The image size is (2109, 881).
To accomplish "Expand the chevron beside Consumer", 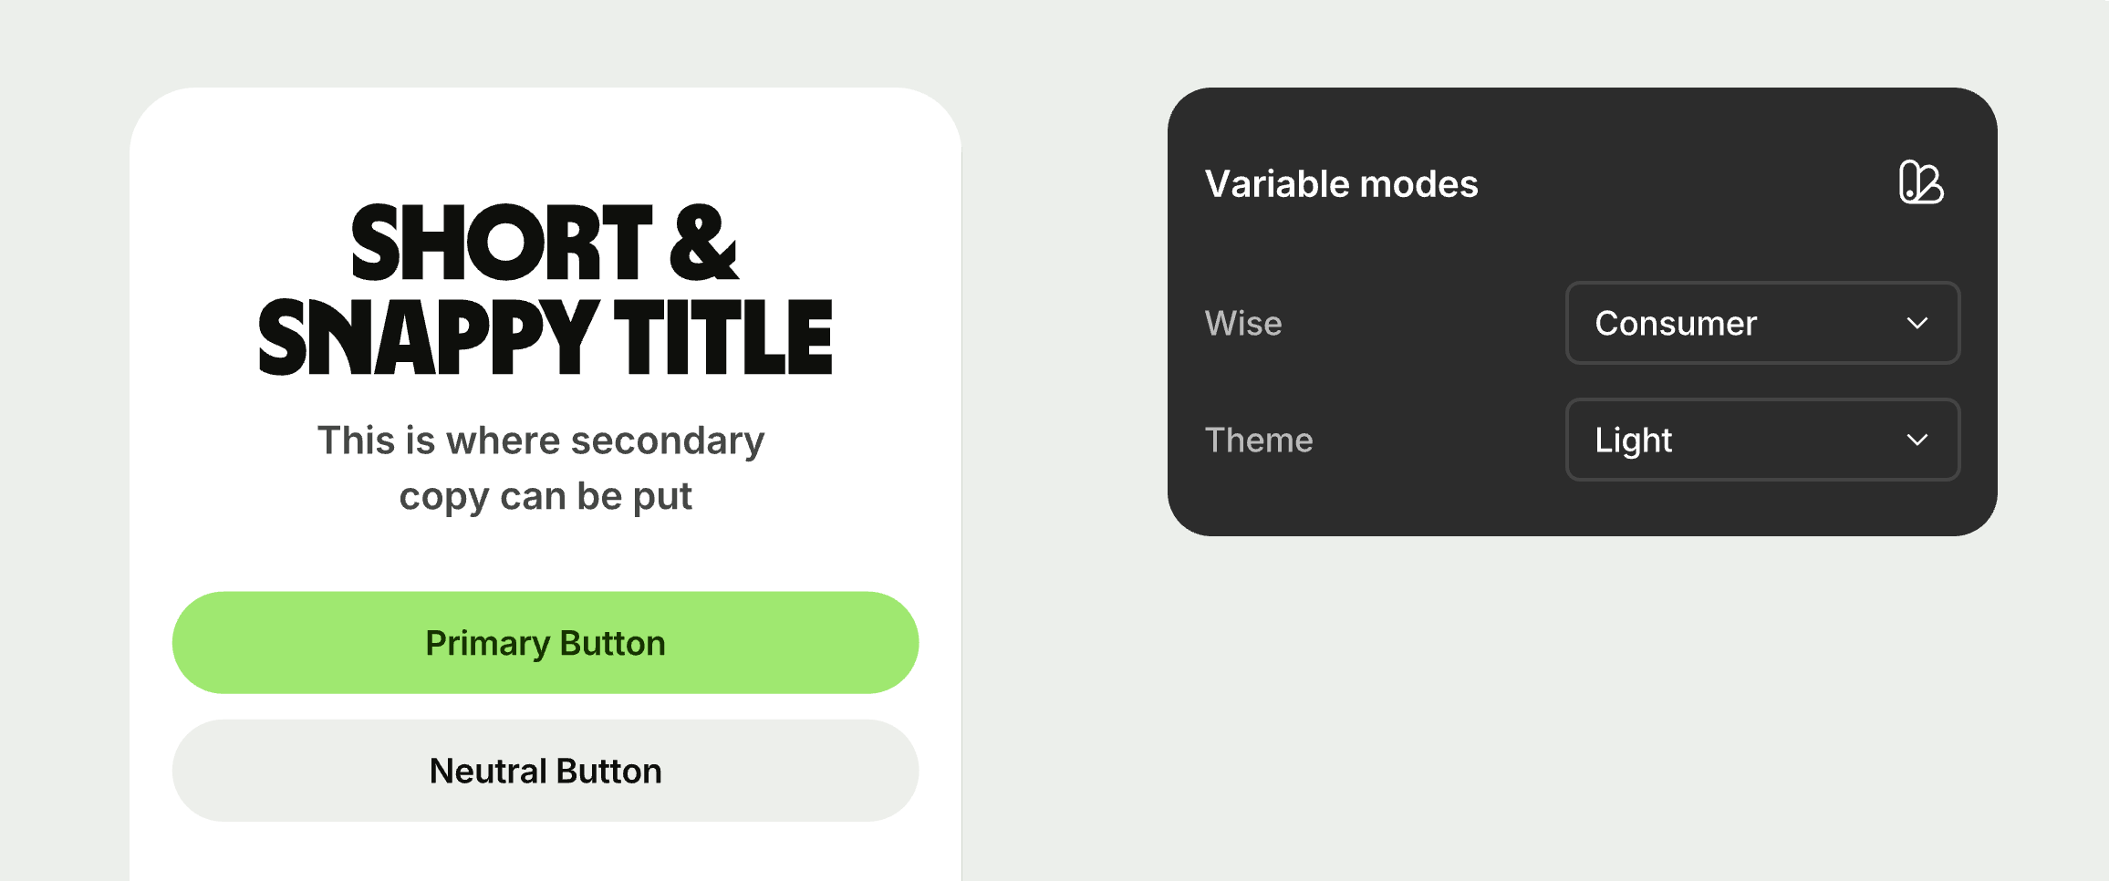I will 1917,324.
